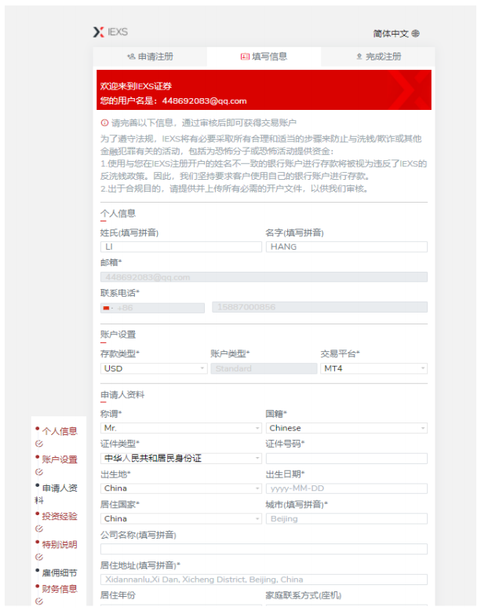Open the +86 country code selector
Screen dimensions: 481x611
(x=152, y=308)
